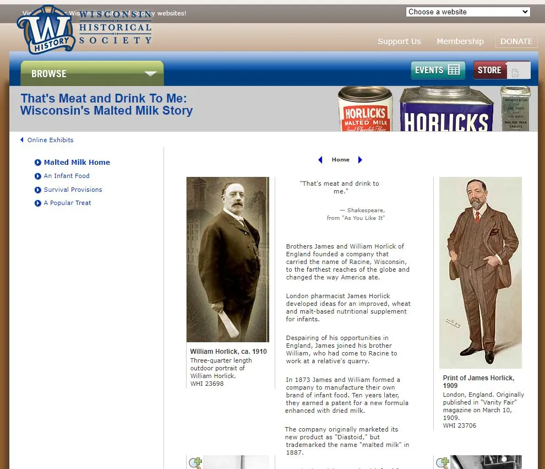Click the next page arrow right of Home
This screenshot has height=469, width=545.
coord(360,160)
